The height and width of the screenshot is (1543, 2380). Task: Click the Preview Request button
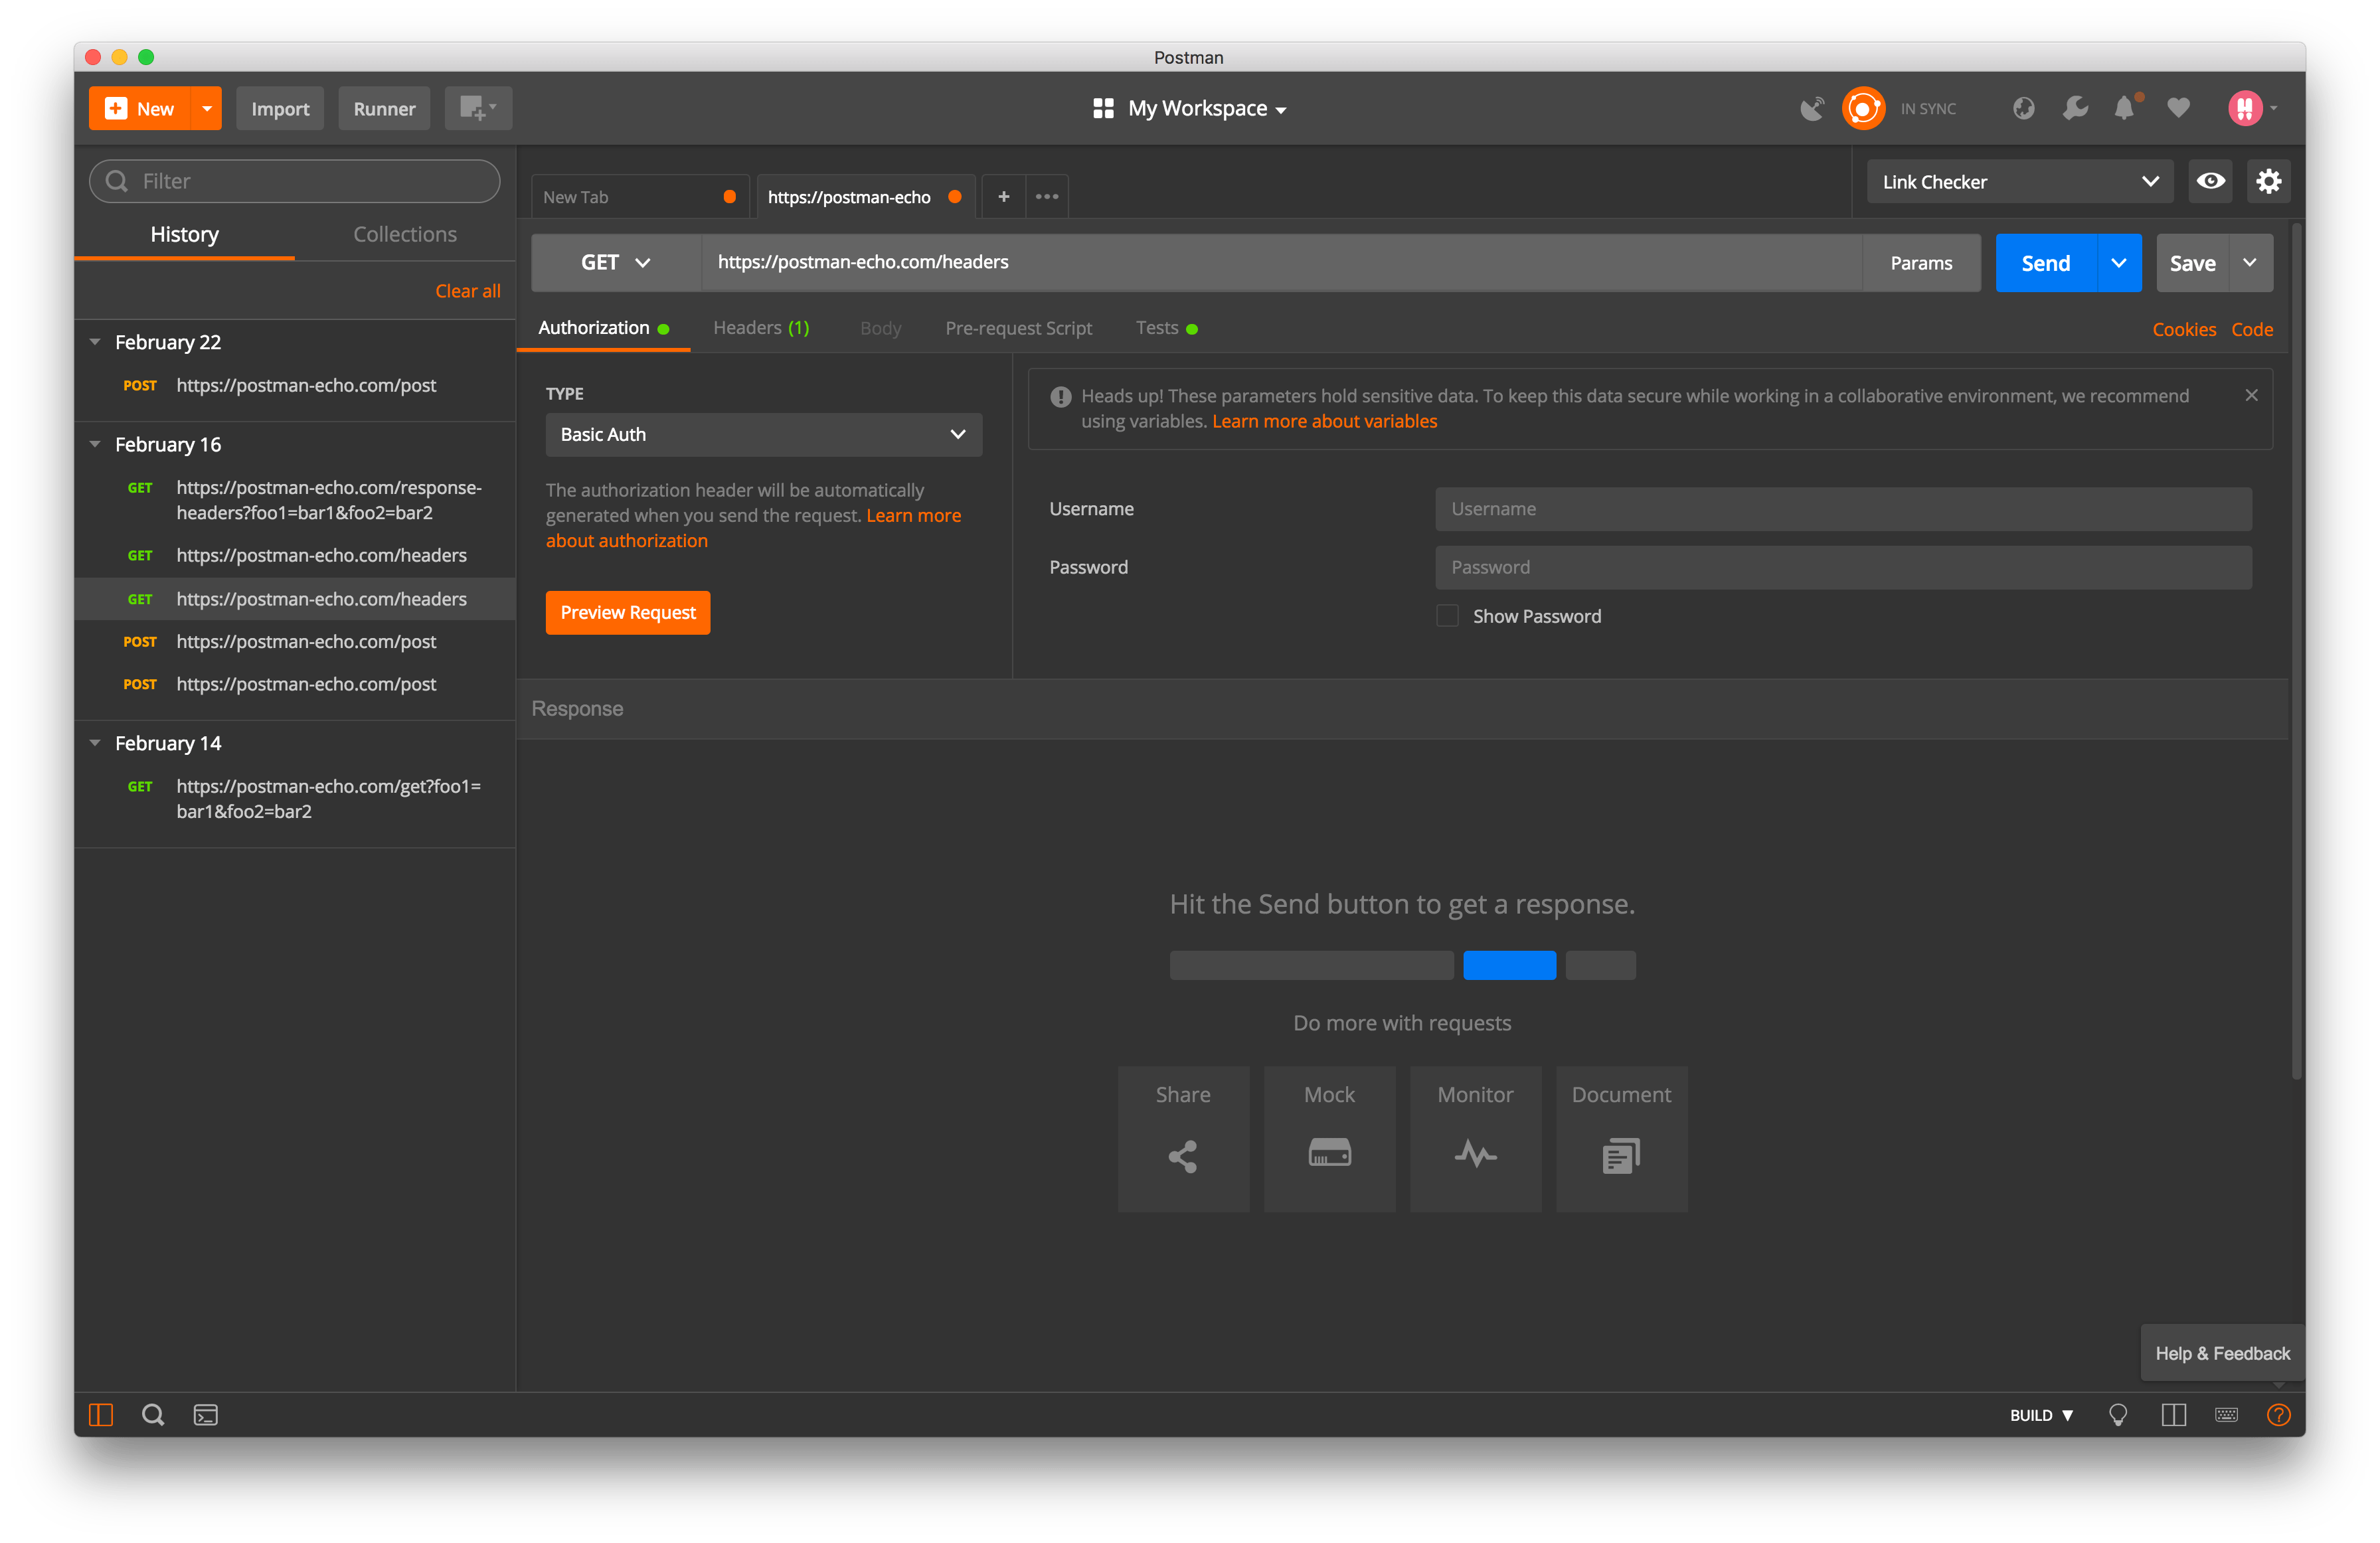627,612
